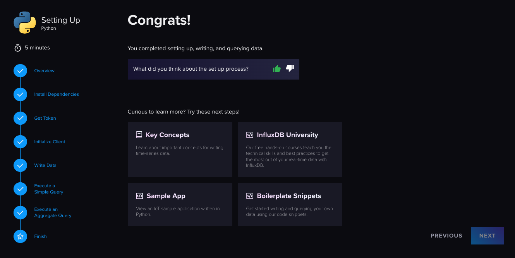Open the Key Concepts card
Screen dimensions: 515x258
pyautogui.click(x=180, y=149)
